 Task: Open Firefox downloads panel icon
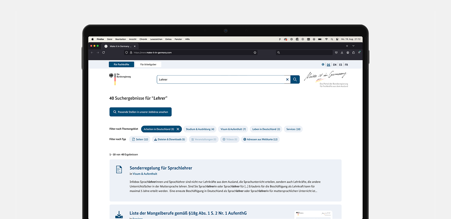coord(342,53)
